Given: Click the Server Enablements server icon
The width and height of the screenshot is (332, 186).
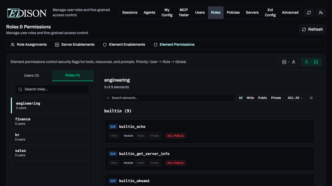Looking at the screenshot, I should tap(57, 44).
